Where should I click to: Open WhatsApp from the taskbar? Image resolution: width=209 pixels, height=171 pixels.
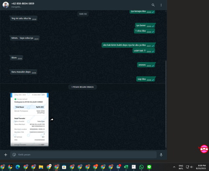coord(141,167)
